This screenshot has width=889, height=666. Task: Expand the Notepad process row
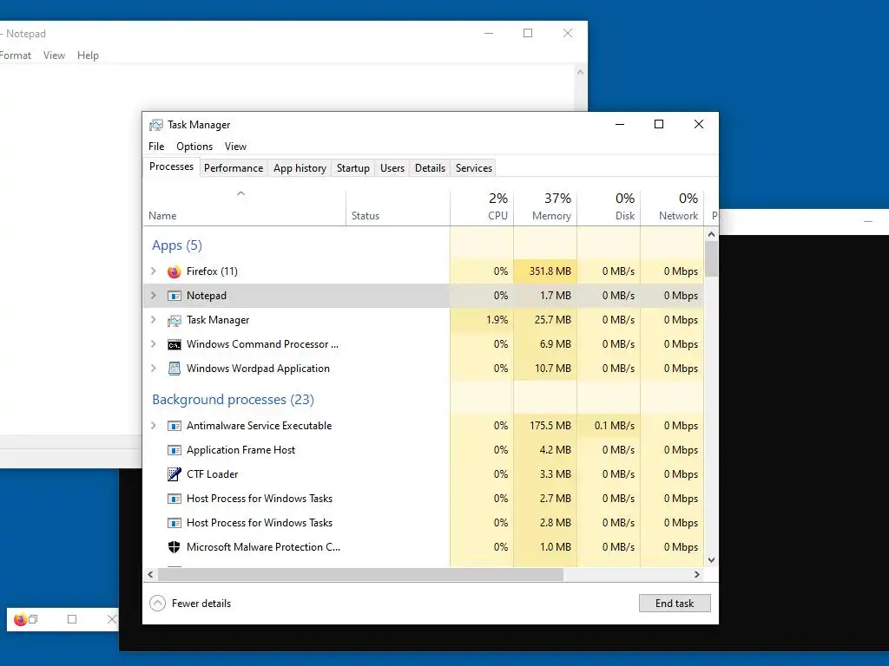[153, 296]
